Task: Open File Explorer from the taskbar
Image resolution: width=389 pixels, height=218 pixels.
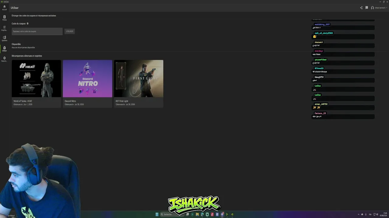Action: tap(197, 214)
